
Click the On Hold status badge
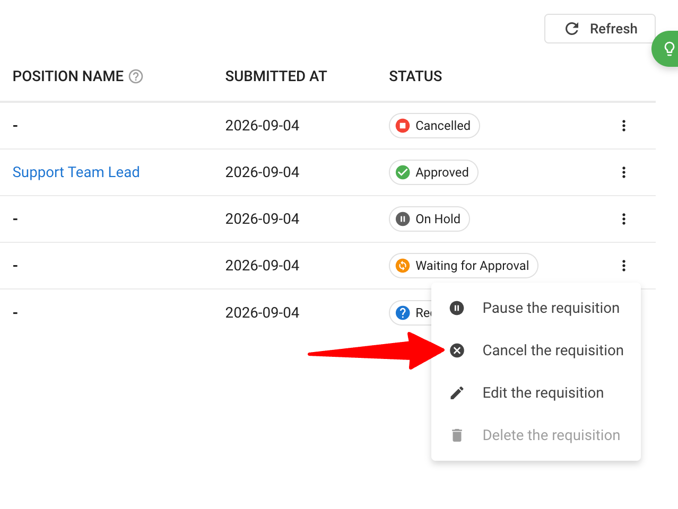coord(429,219)
